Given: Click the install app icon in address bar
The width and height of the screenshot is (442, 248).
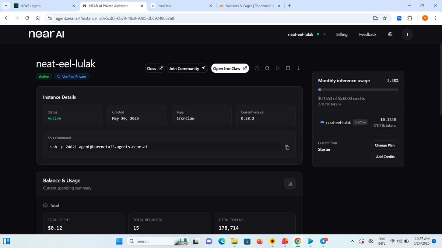Looking at the screenshot, I should [x=375, y=18].
